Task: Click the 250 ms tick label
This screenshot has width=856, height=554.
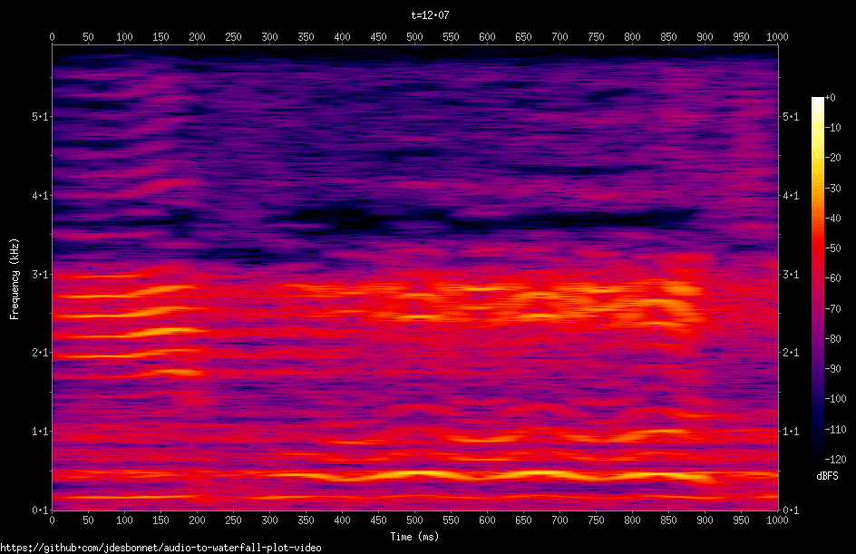Action: tap(233, 520)
